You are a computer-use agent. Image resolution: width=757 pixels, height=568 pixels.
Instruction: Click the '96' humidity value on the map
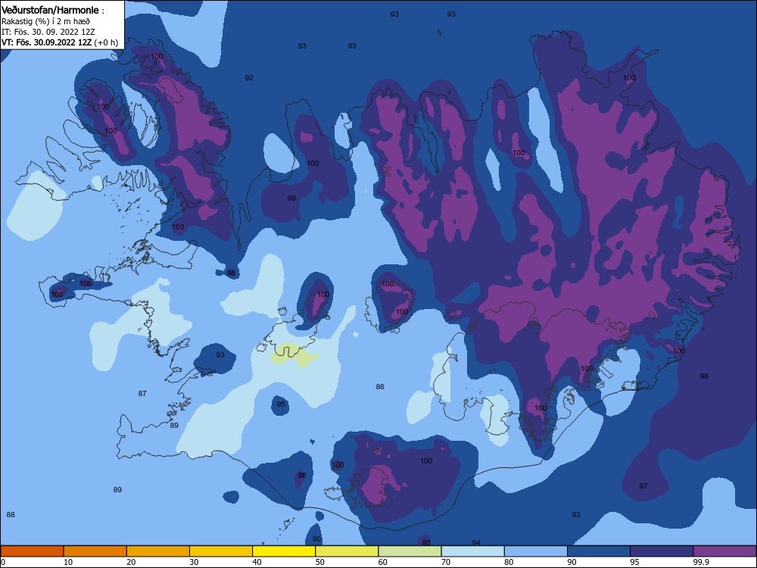point(302,476)
